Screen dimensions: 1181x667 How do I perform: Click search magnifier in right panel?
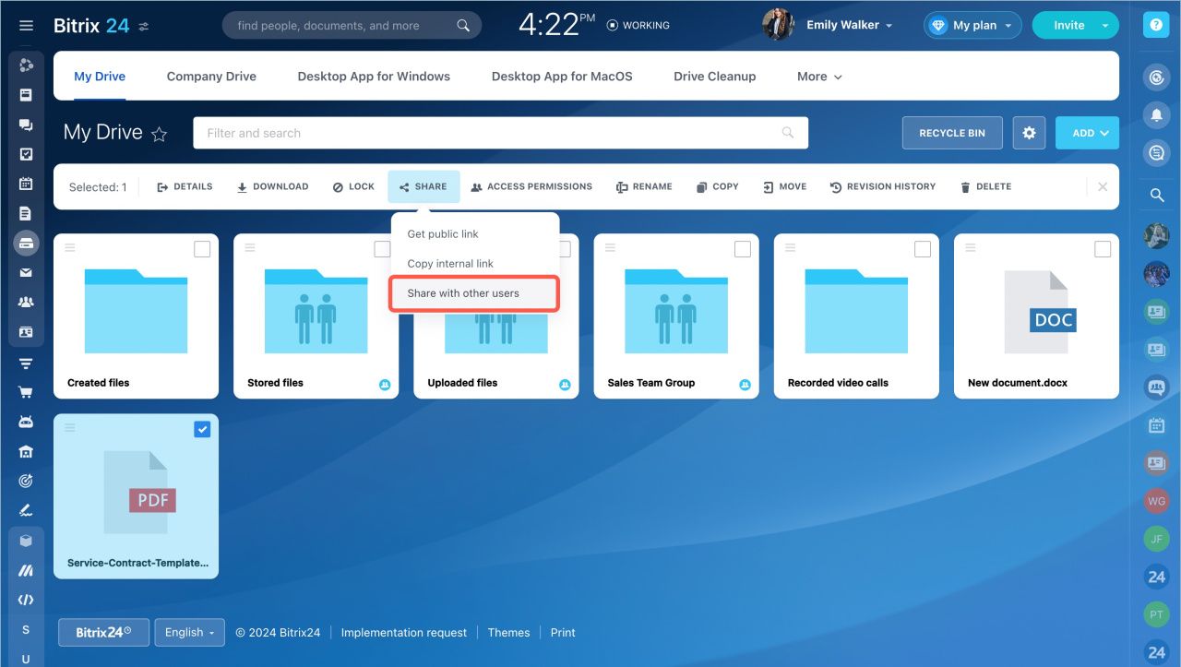coord(1156,195)
